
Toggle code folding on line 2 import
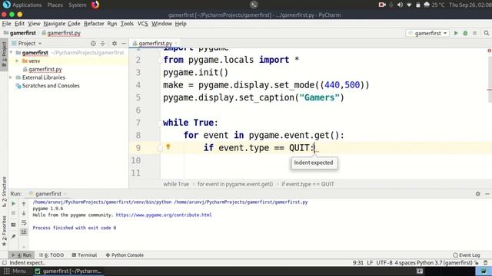(x=159, y=60)
